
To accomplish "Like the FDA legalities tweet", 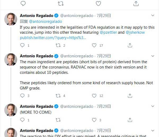I will [x=94, y=45].
